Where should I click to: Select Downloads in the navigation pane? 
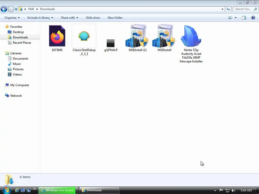point(20,37)
